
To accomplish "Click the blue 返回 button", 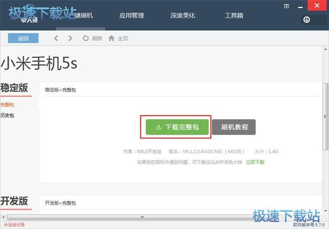I will [23, 38].
